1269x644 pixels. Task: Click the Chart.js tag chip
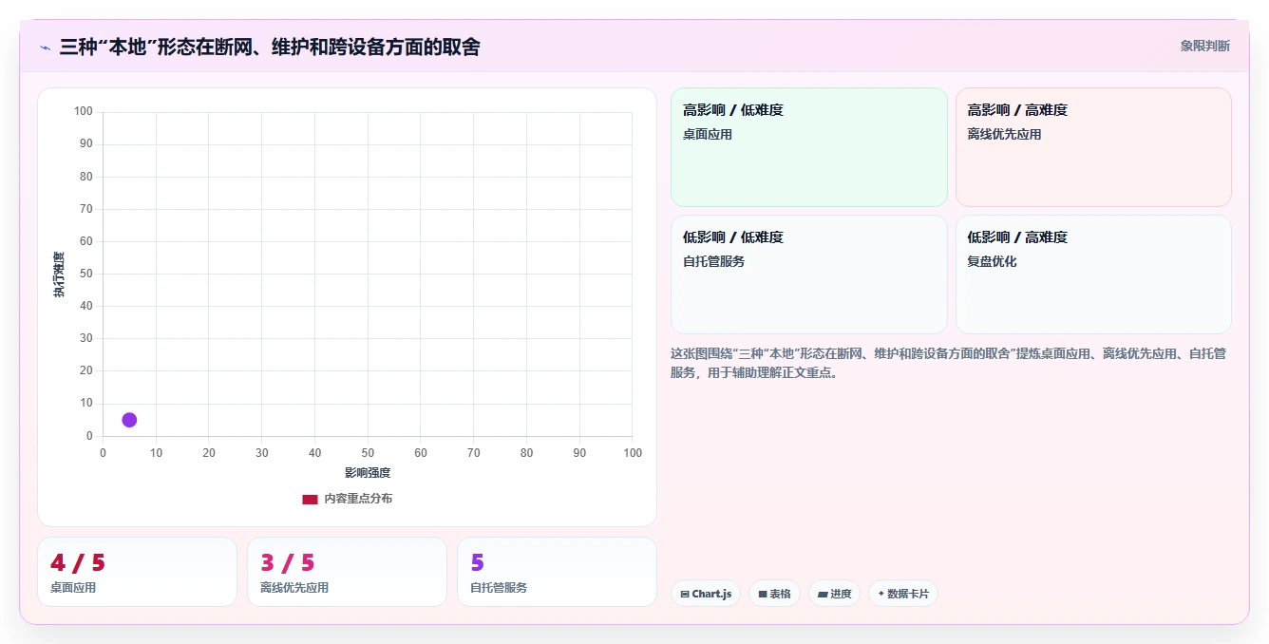706,594
